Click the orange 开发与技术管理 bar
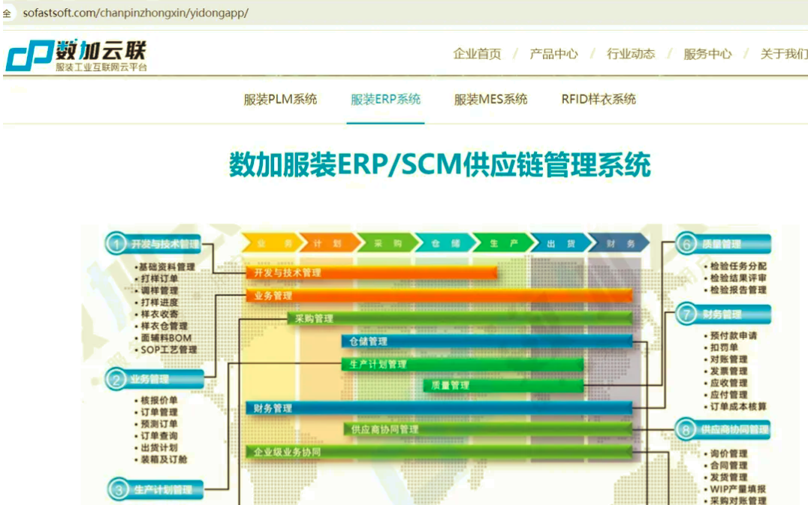Image resolution: width=808 pixels, height=505 pixels. point(371,272)
